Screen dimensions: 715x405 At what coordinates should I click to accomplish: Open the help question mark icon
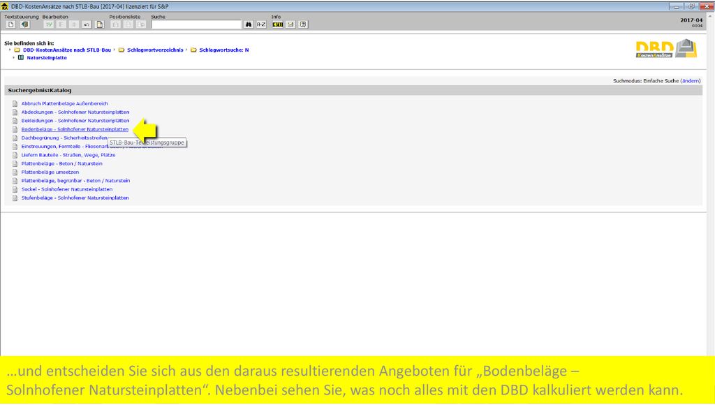(x=303, y=24)
